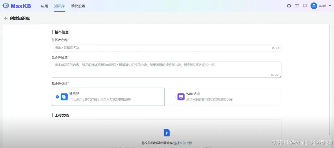Focus the 知识库名称 input field
334x148 pixels.
coord(167,48)
